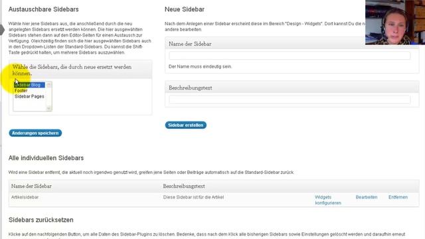Click the sidebars list scrollbar up arrow
The width and height of the screenshot is (425, 239).
pos(48,85)
